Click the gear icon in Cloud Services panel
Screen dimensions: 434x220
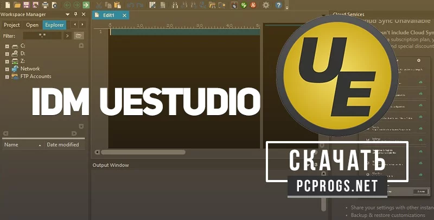click(418, 60)
